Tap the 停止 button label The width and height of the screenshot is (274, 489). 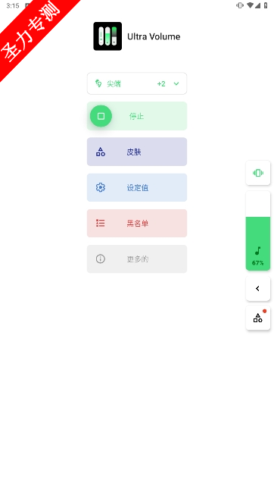pos(136,116)
